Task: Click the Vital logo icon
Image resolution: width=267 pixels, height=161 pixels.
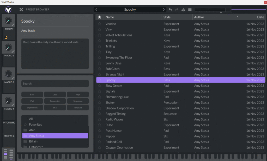Action: coord(8,10)
